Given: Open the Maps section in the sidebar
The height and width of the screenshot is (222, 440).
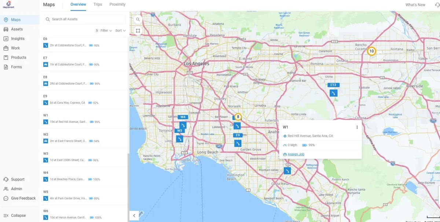Looking at the screenshot, I should click(x=20, y=20).
